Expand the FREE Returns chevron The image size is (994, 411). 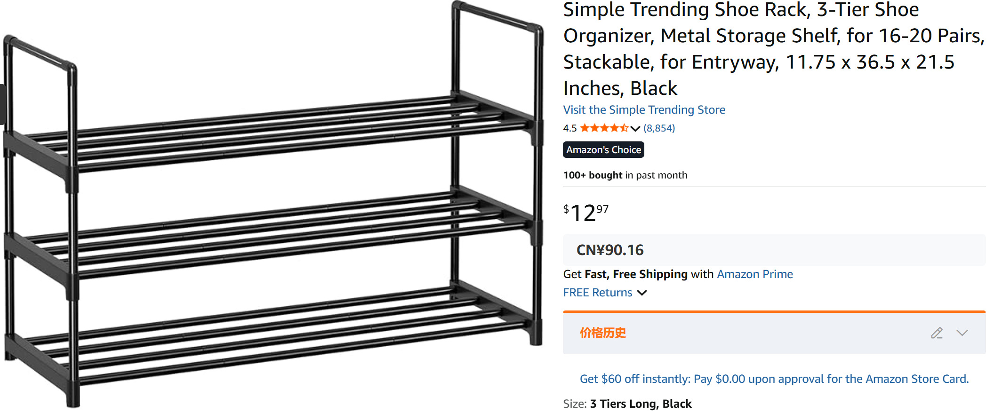(x=642, y=293)
